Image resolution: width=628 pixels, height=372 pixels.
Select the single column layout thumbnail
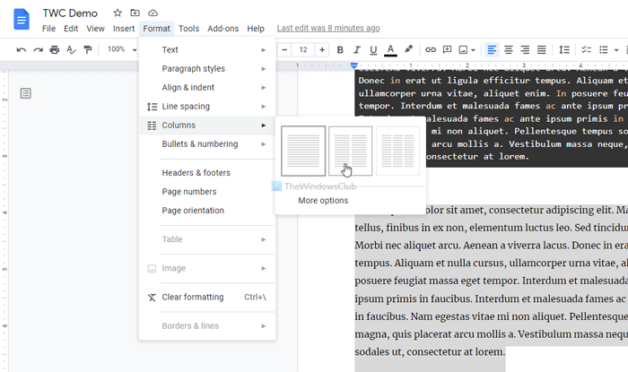[x=303, y=151]
